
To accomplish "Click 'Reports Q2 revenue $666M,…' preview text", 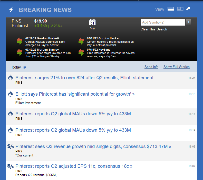I will coord(37,175).
